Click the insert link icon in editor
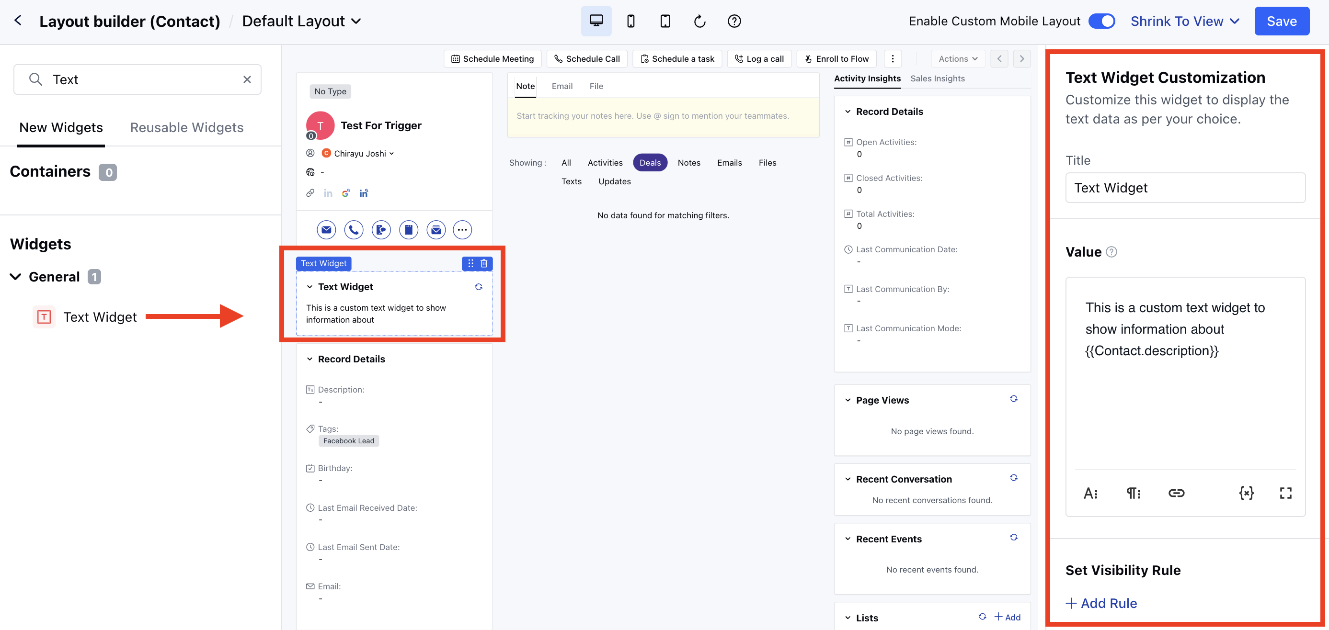1329x630 pixels. click(x=1176, y=493)
